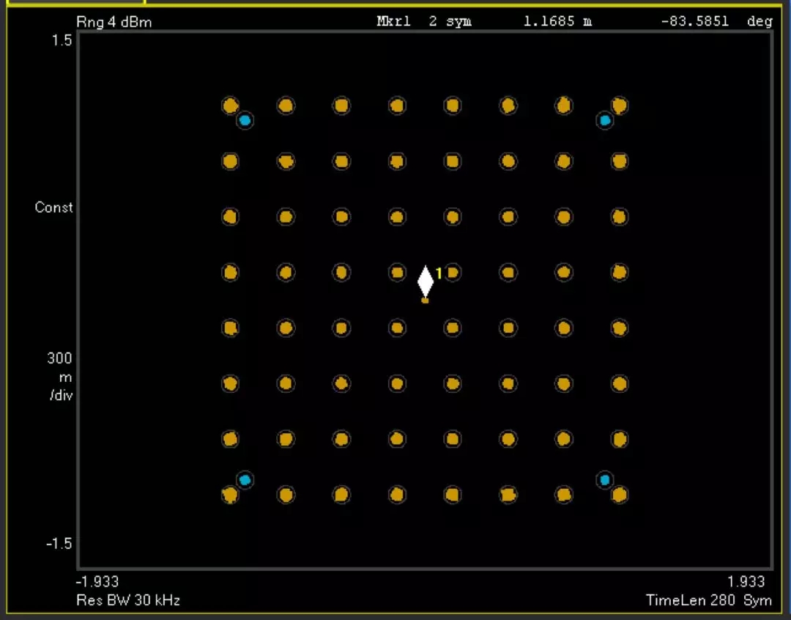The height and width of the screenshot is (620, 791).
Task: Select the bottom-left blue pilot point
Action: point(245,480)
